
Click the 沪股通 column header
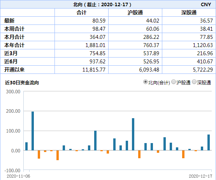click(x=135, y=12)
